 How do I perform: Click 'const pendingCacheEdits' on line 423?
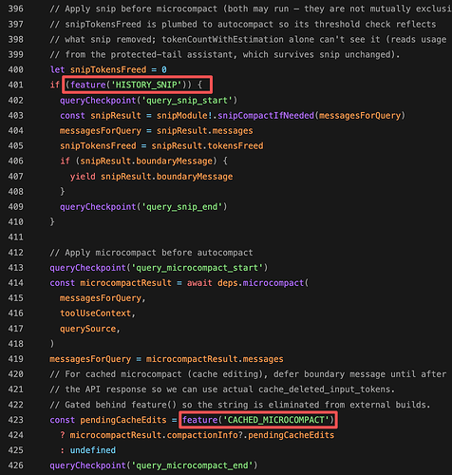(108, 420)
